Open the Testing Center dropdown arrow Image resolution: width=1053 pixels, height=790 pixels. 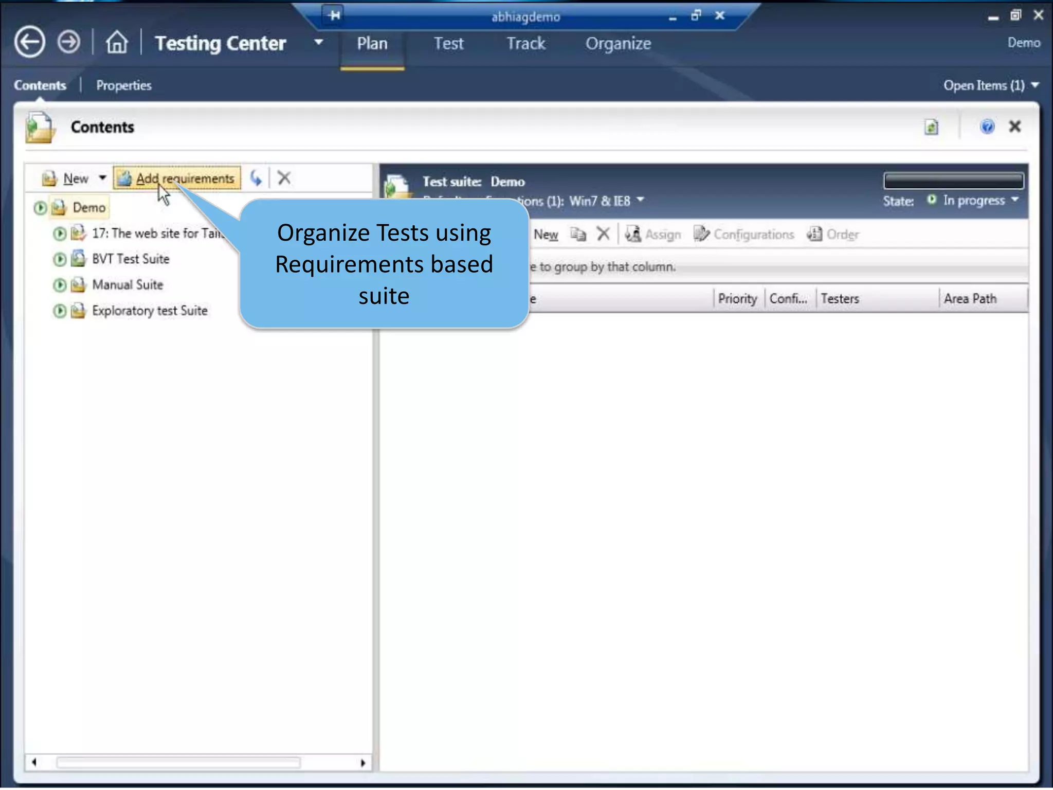(319, 43)
